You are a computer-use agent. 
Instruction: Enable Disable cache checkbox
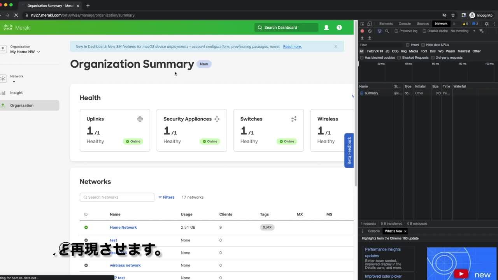424,31
